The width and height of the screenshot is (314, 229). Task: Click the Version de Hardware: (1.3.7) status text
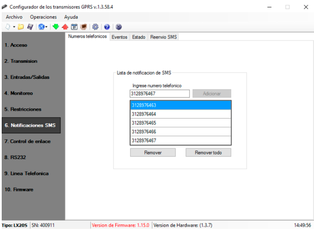(183, 226)
